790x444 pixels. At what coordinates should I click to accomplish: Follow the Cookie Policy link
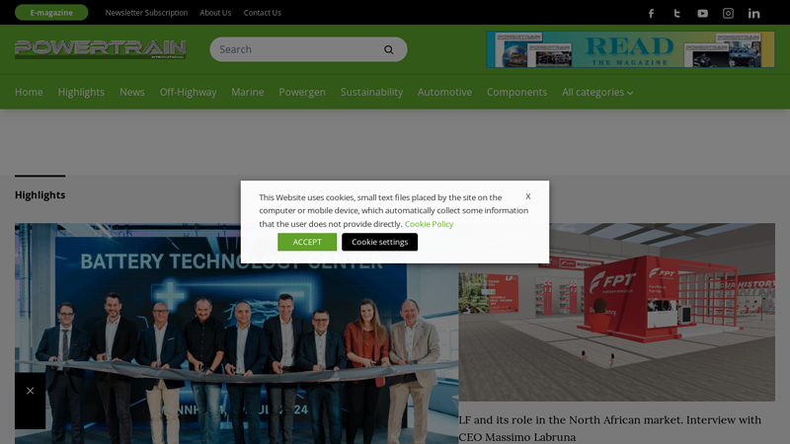(429, 224)
